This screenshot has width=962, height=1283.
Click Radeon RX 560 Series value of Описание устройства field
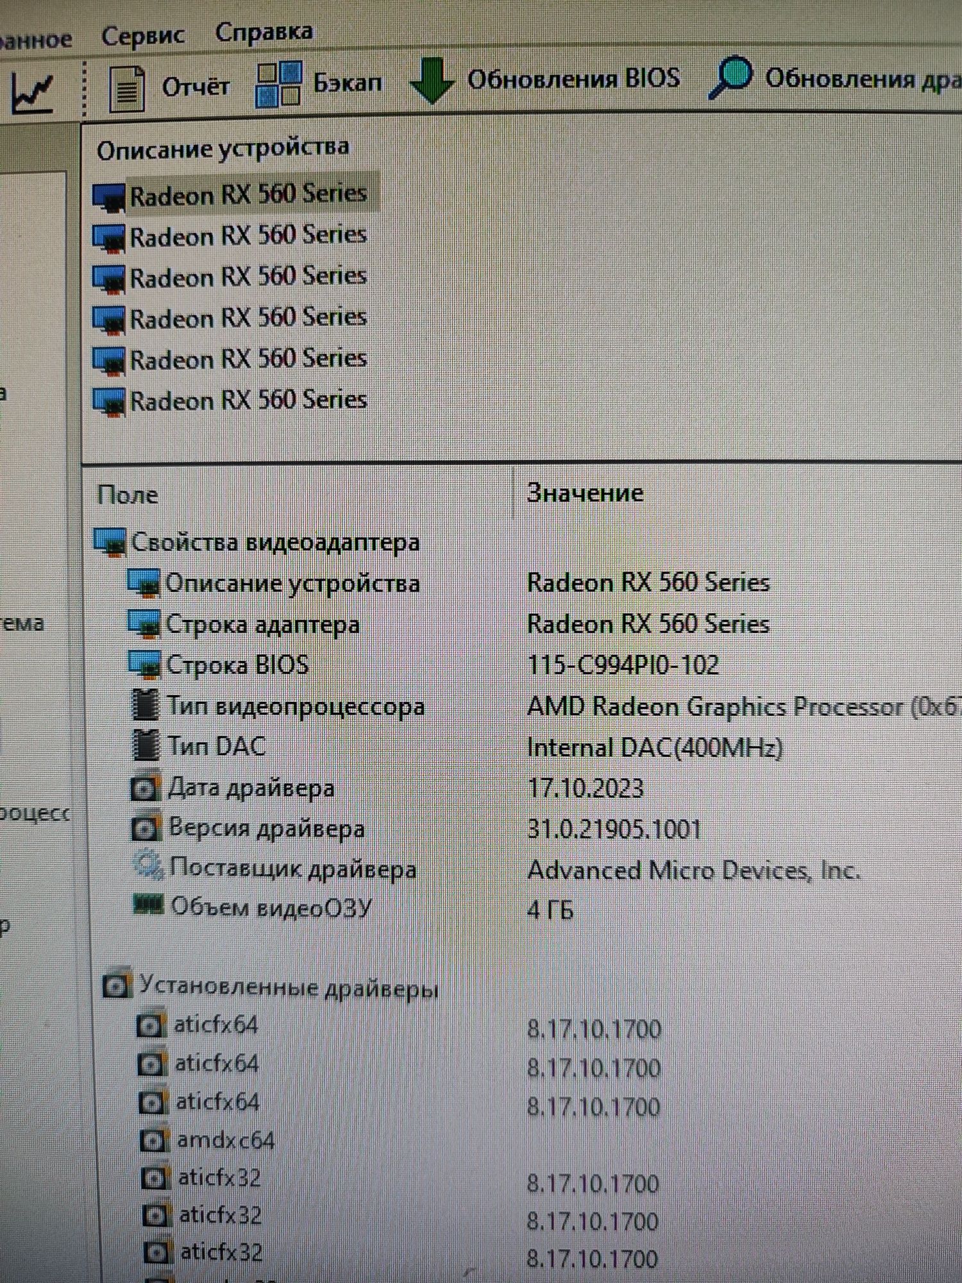[x=648, y=582]
